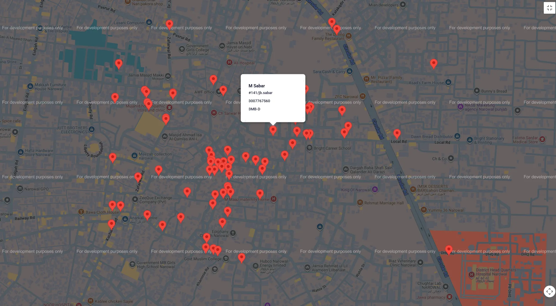This screenshot has width=556, height=306.
Task: Click the M Sabar name in popup
Action: click(x=257, y=86)
